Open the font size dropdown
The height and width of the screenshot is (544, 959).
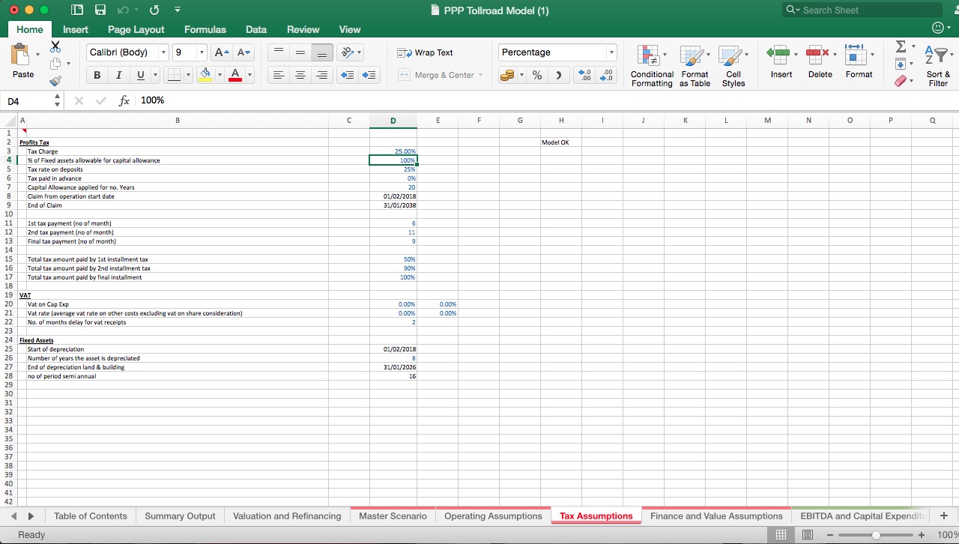(x=202, y=52)
